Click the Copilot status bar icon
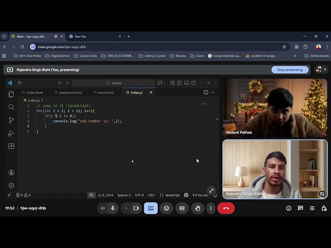 click(x=186, y=195)
